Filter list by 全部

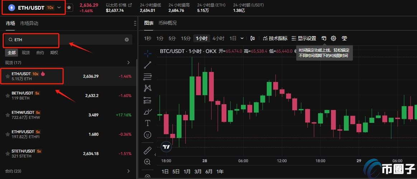click(x=12, y=53)
